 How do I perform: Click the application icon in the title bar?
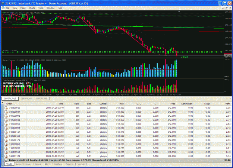(x=3, y=3)
